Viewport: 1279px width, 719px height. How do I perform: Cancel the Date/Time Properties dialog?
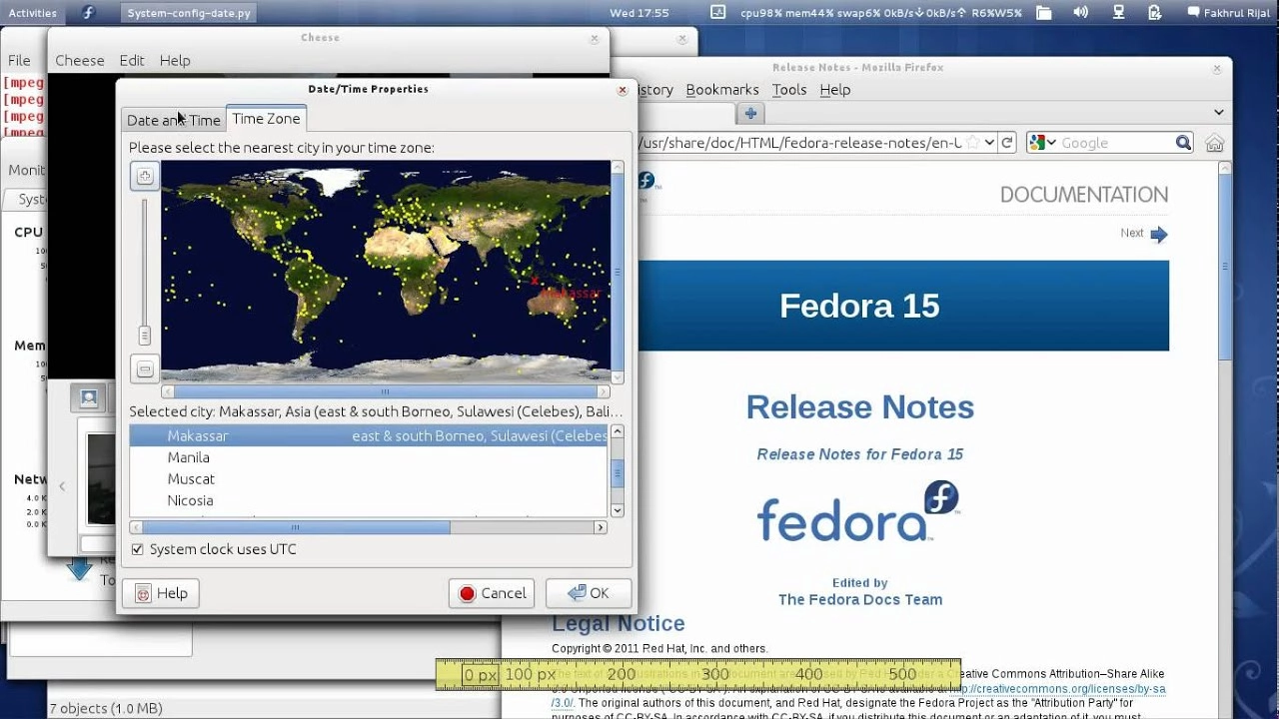(492, 593)
